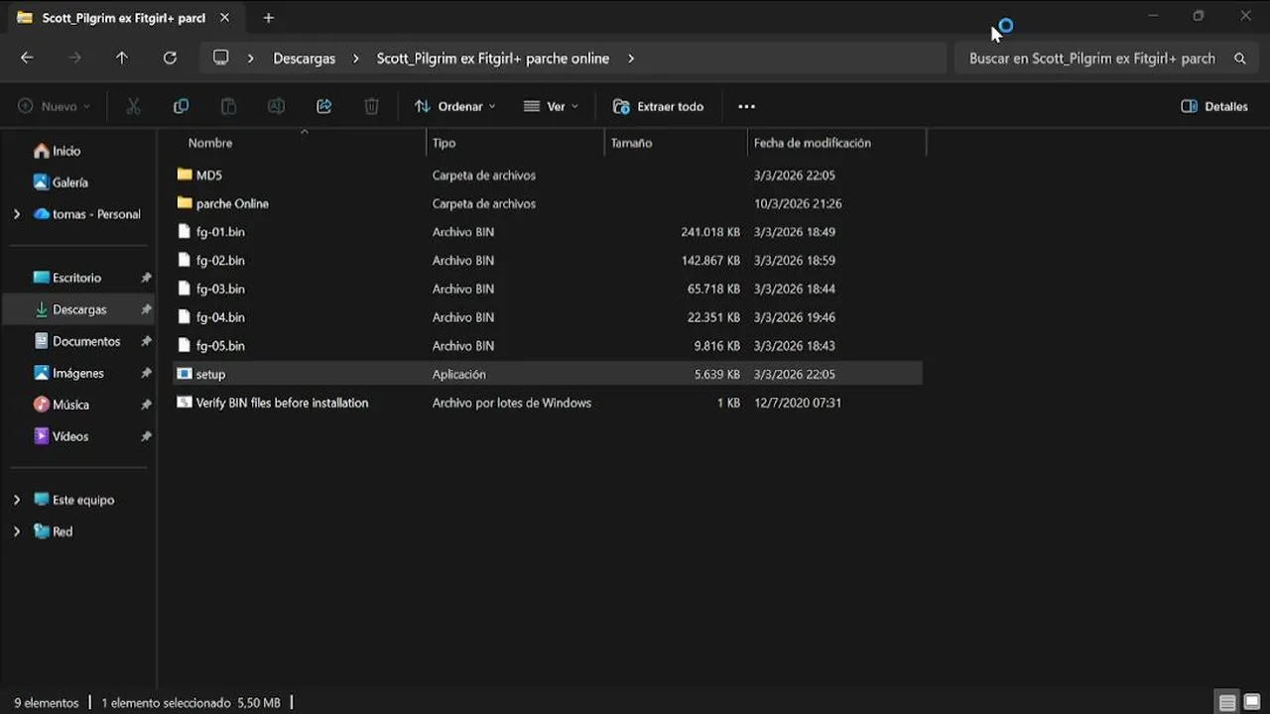Open a new tab with plus button
Image resolution: width=1270 pixels, height=714 pixels.
tap(268, 18)
